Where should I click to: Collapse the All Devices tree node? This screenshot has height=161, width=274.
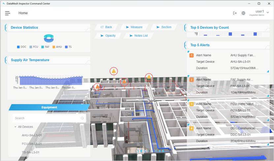15,127
